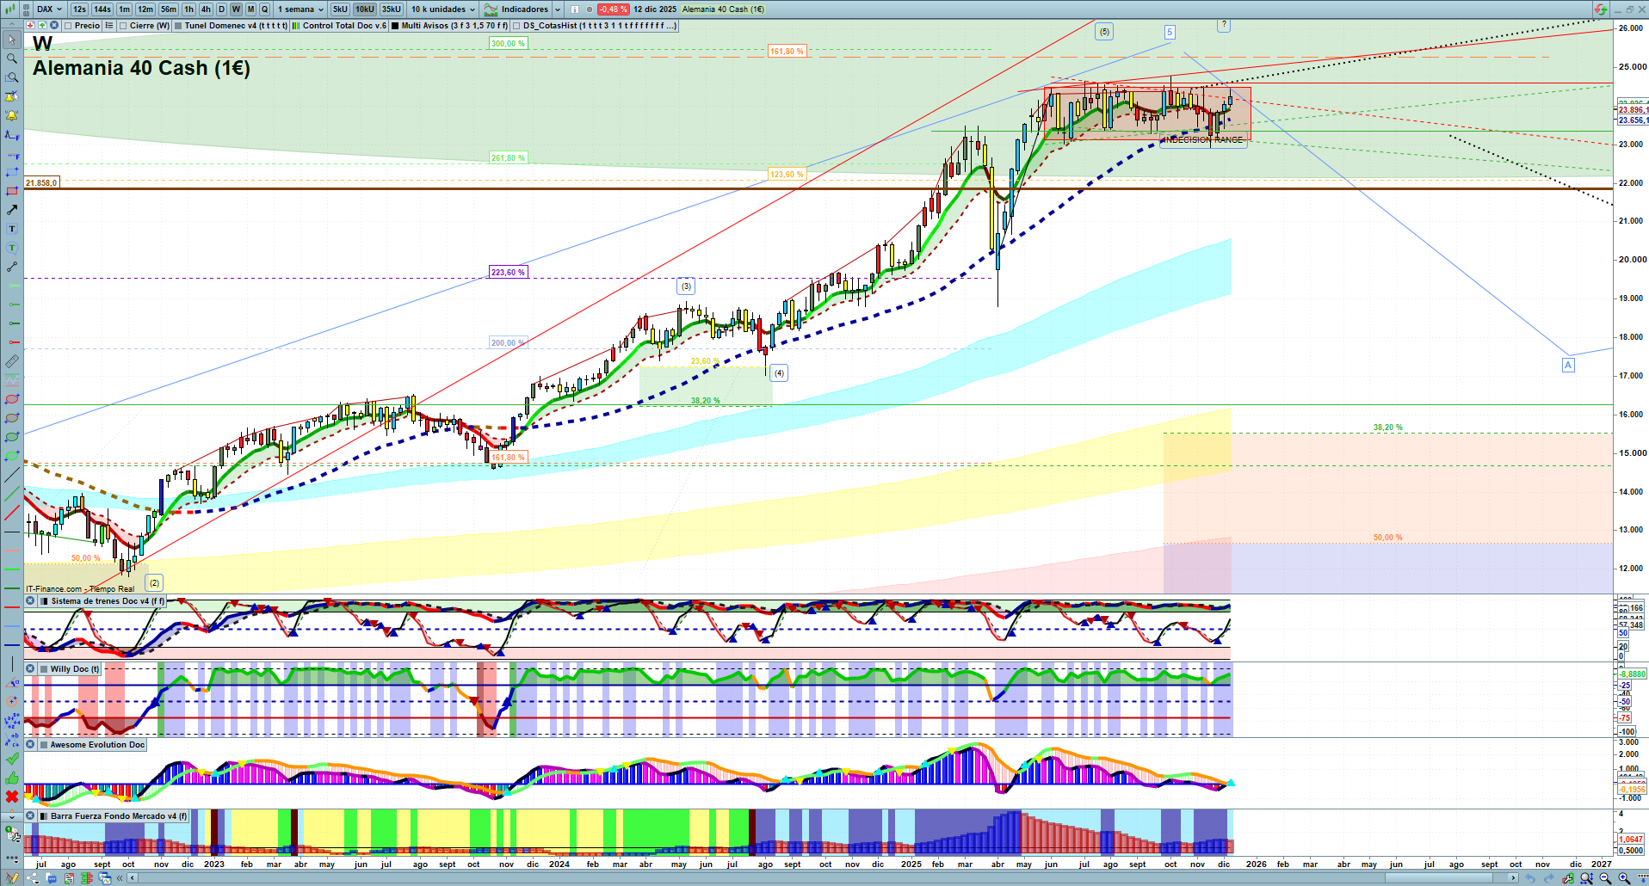Pick the black arrow drawing tool
Viewport: 1649px width, 886px height.
pyautogui.click(x=12, y=210)
